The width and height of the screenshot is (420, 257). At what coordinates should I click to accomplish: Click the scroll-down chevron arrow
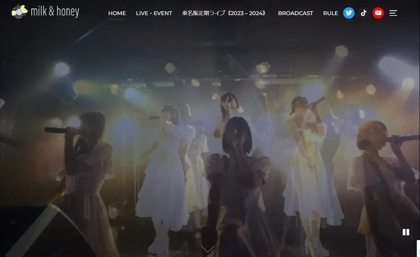(x=208, y=249)
